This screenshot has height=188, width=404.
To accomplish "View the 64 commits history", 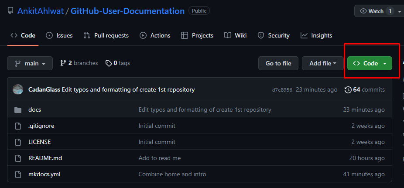I will (x=365, y=89).
